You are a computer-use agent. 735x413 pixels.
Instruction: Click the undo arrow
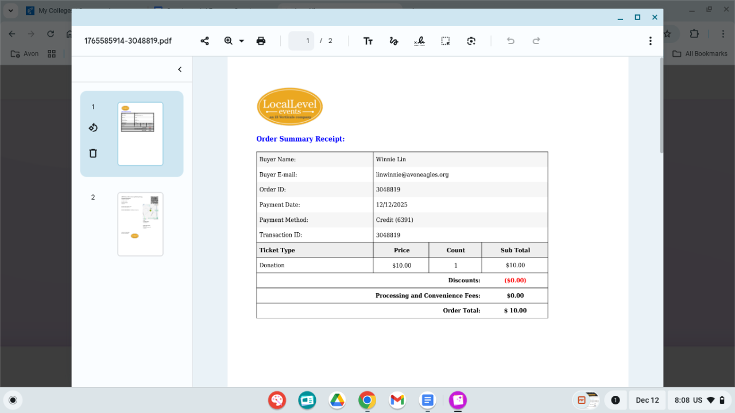click(x=510, y=41)
